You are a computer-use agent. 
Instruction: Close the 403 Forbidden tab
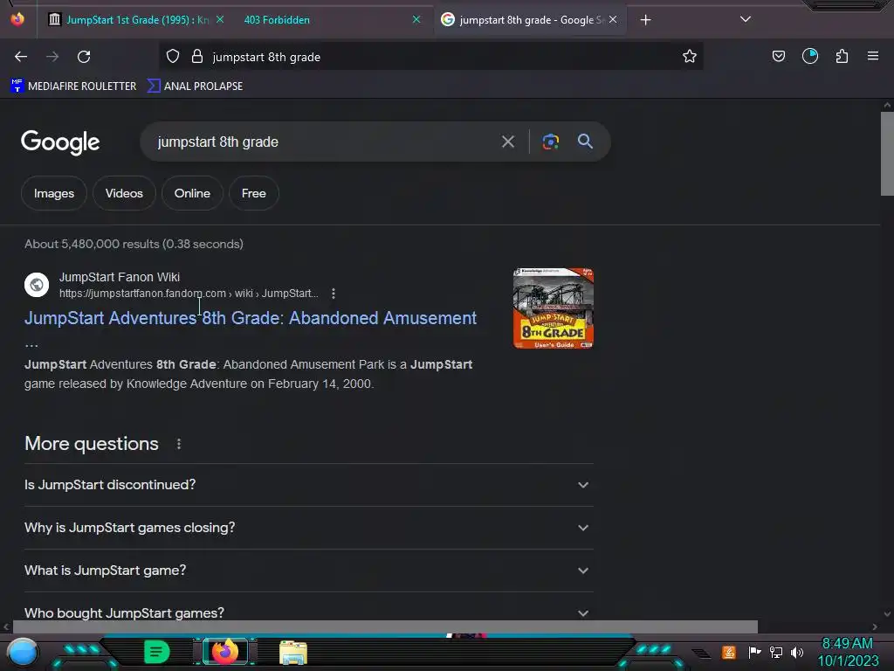[x=416, y=19]
